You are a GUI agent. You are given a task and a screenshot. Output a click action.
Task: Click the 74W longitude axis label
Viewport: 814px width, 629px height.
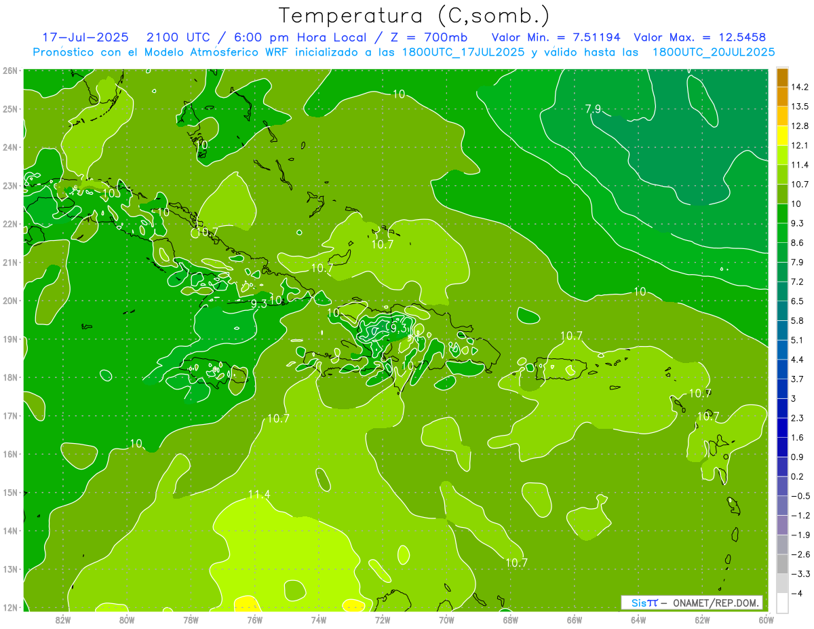pyautogui.click(x=319, y=620)
